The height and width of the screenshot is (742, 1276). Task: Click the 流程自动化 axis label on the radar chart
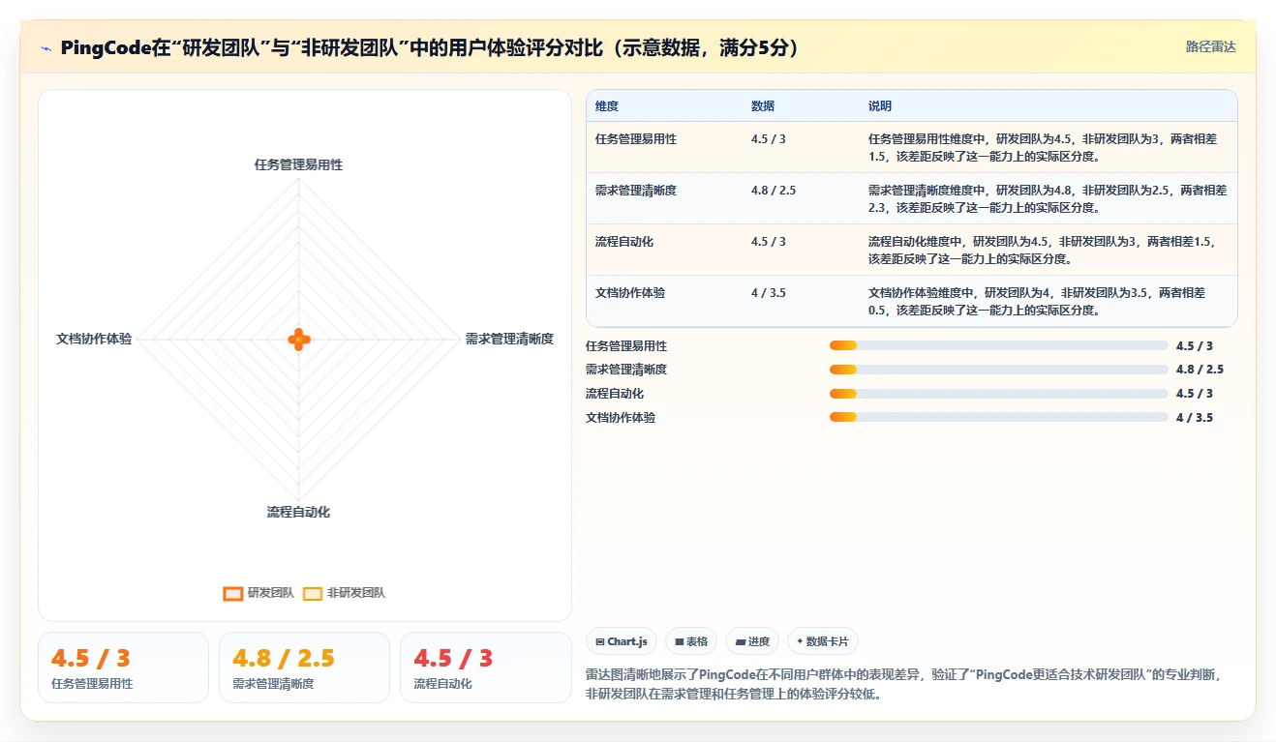[x=298, y=512]
